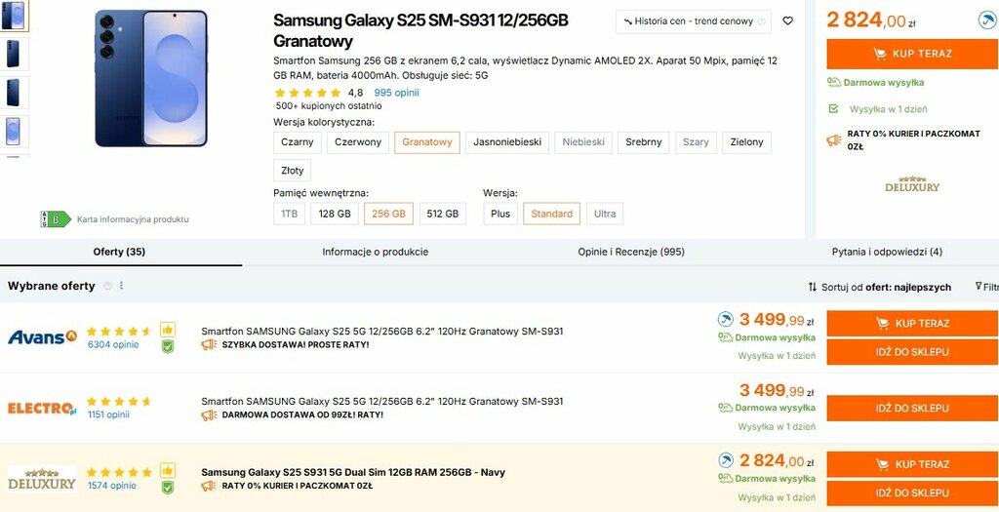Choose 512 GB internal memory option

pyautogui.click(x=442, y=214)
